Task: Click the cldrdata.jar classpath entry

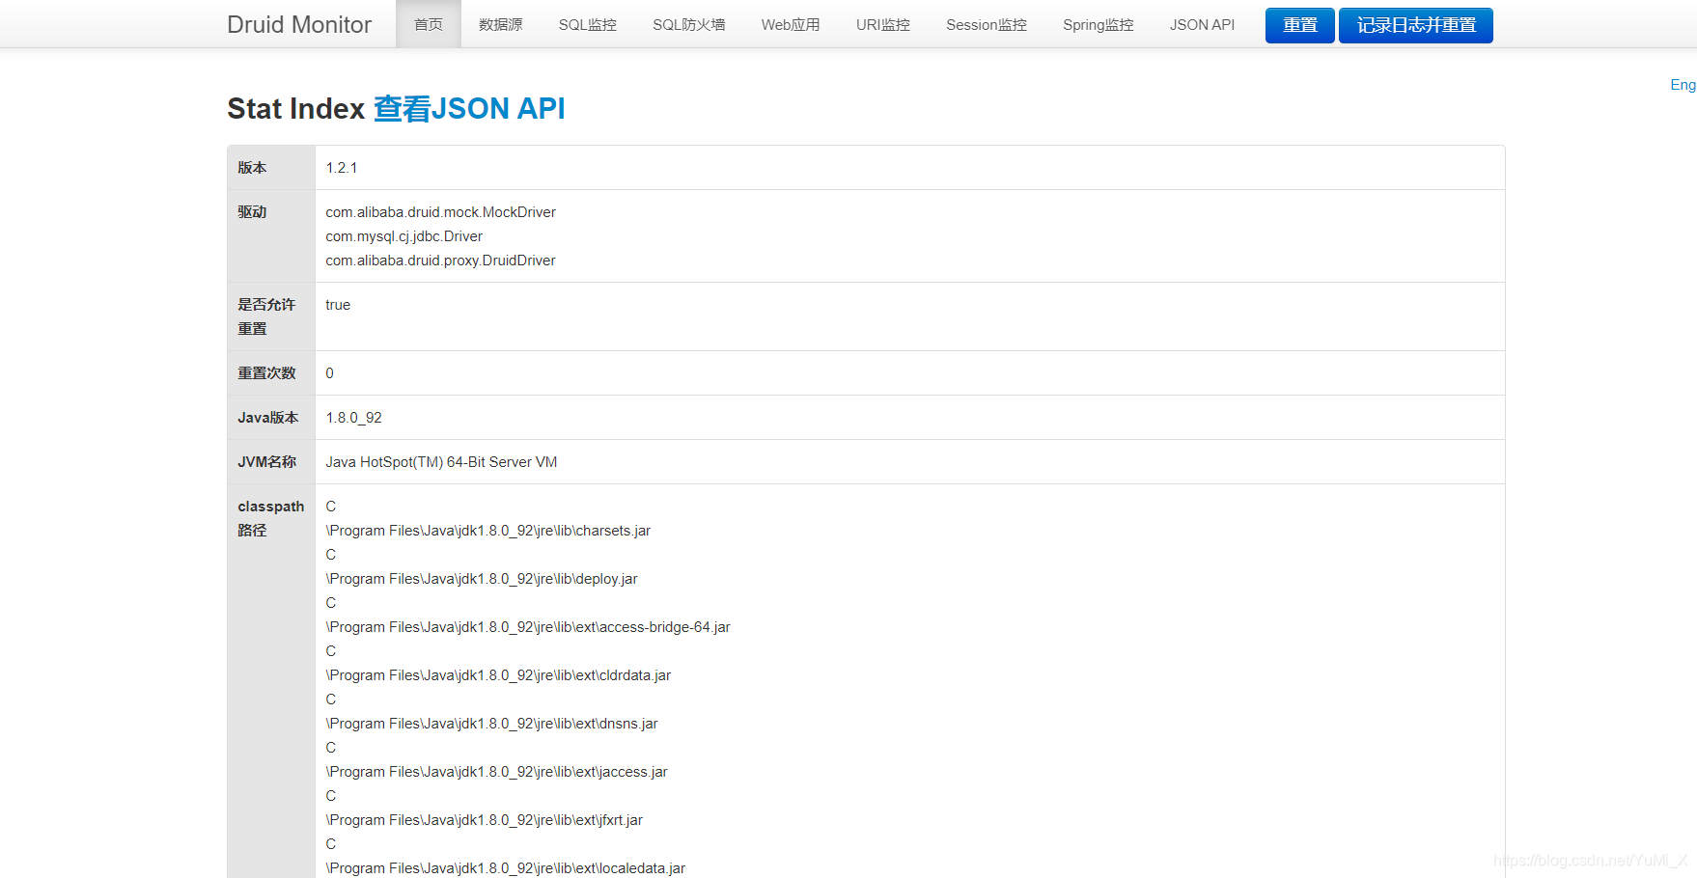Action: tap(498, 675)
